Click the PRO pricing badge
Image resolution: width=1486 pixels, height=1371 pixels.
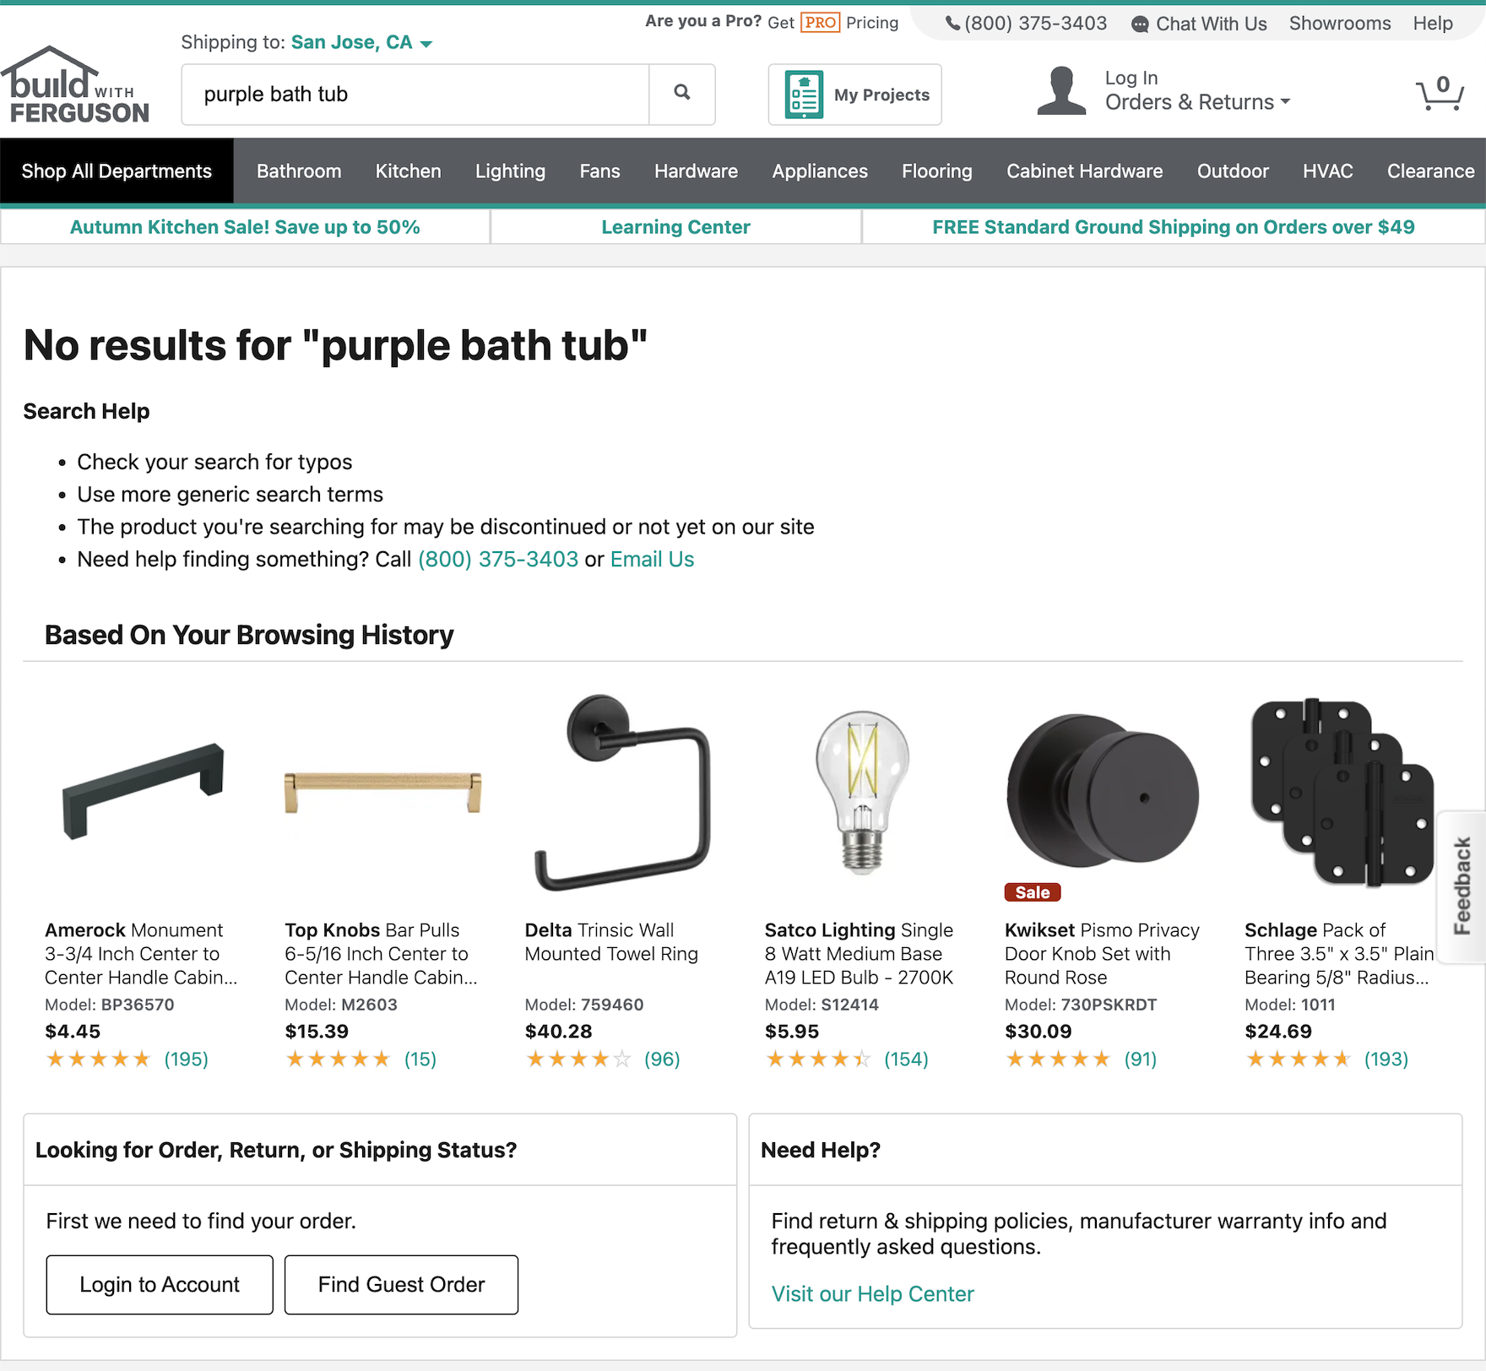[x=820, y=23]
